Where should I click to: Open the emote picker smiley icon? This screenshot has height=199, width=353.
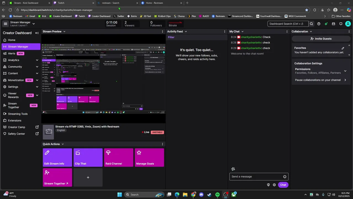click(285, 177)
